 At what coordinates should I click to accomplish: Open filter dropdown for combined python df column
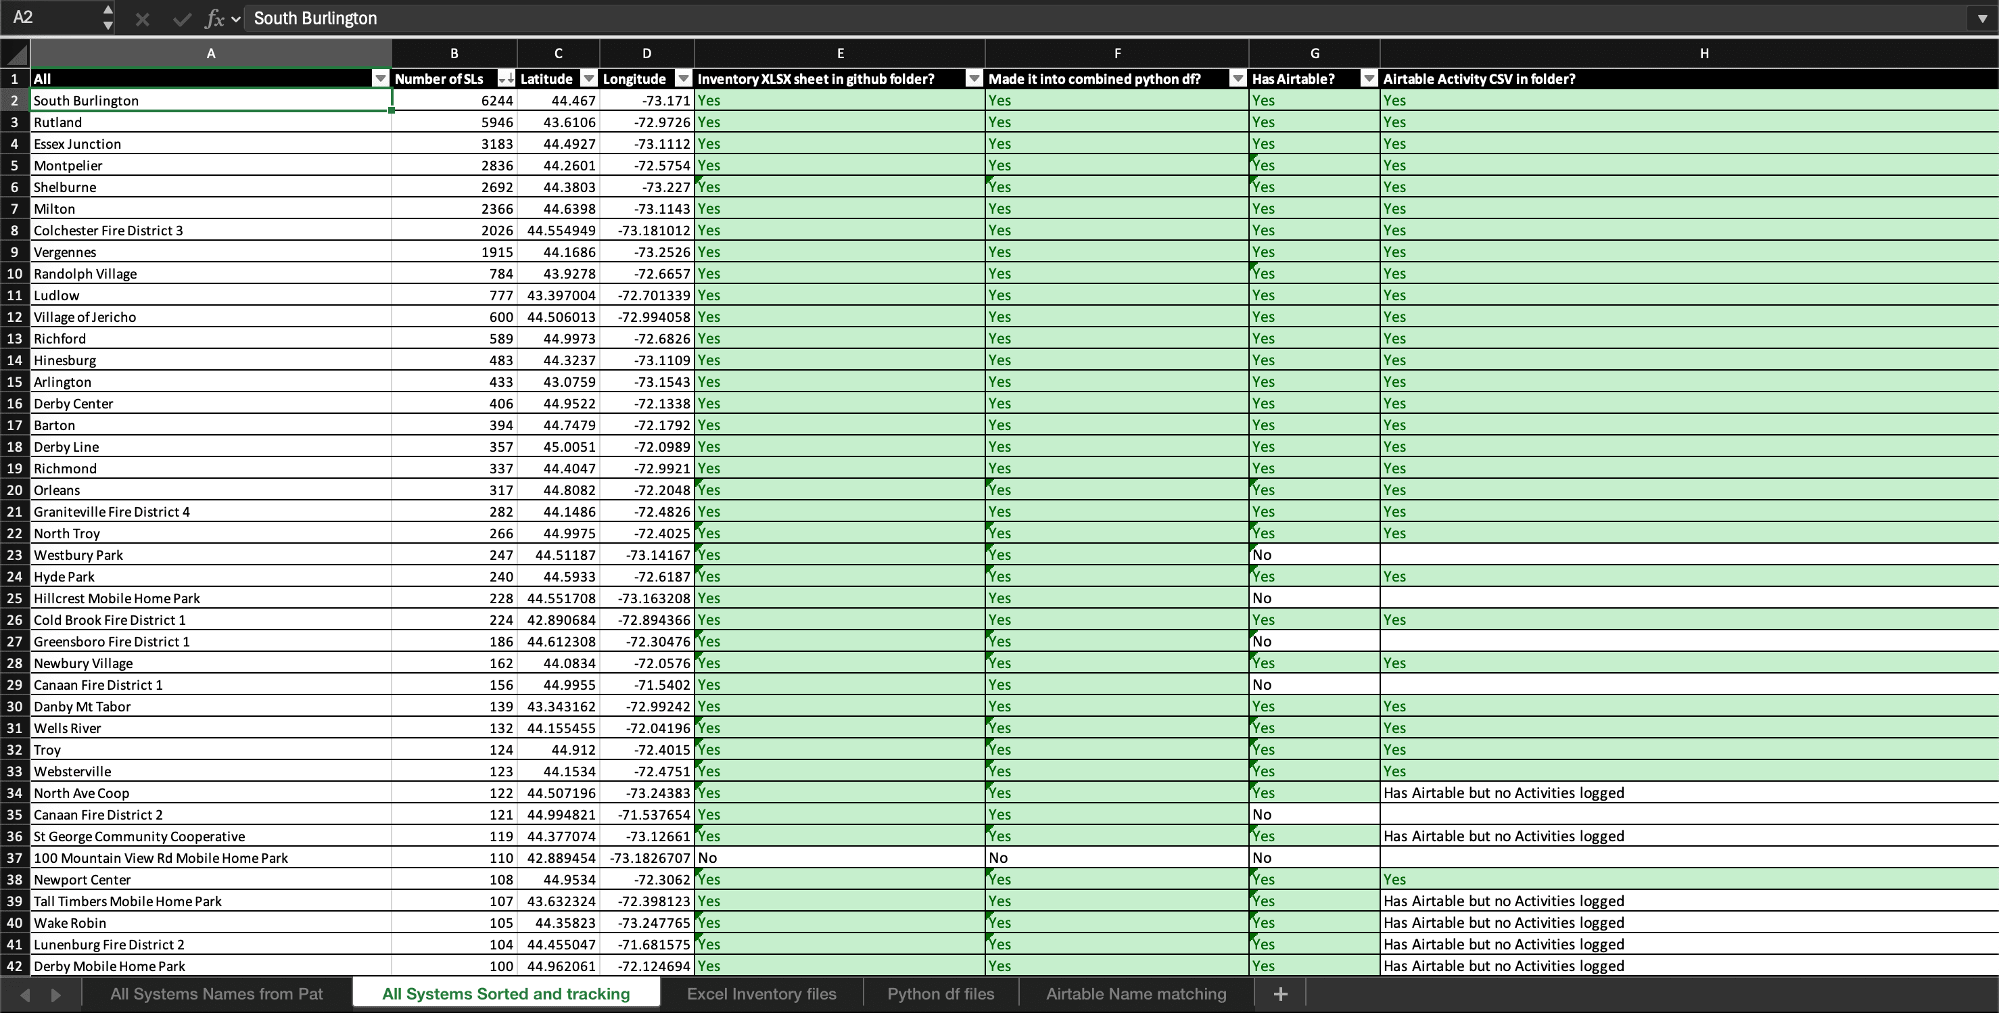point(1238,78)
